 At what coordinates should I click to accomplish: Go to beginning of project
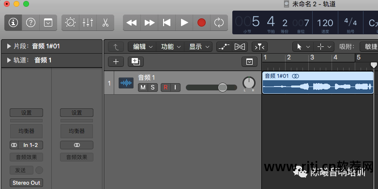[167, 23]
